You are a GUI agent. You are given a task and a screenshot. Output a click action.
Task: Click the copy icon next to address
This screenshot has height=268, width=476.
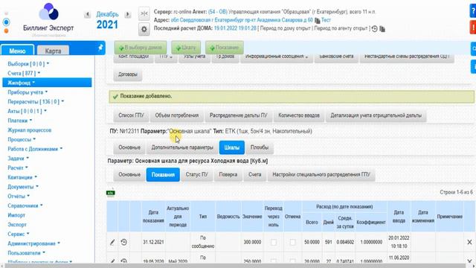click(318, 20)
